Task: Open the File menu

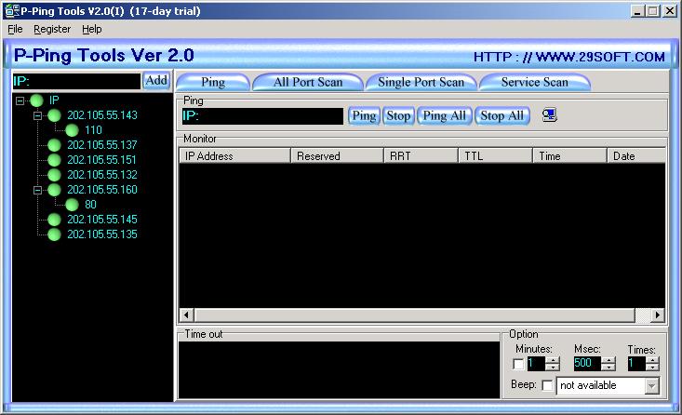Action: point(15,29)
